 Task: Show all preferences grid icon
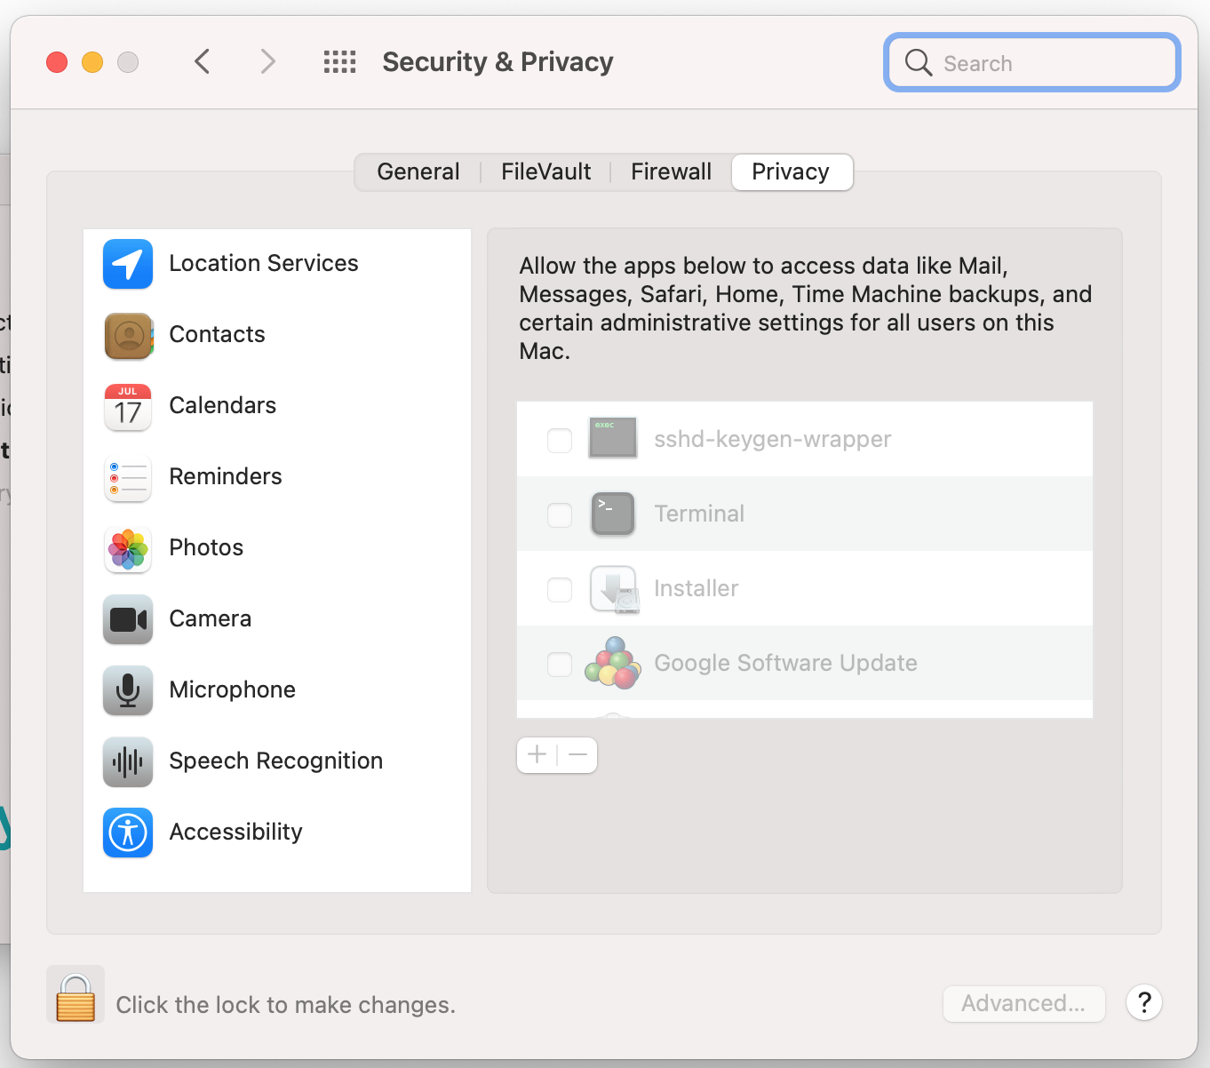339,62
